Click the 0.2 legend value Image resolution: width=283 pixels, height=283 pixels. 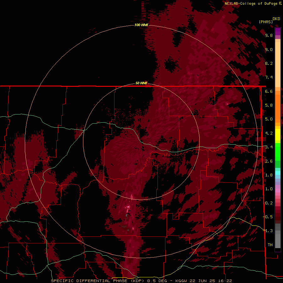coord(269,203)
